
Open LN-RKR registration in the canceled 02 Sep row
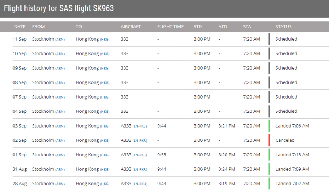coord(140,141)
